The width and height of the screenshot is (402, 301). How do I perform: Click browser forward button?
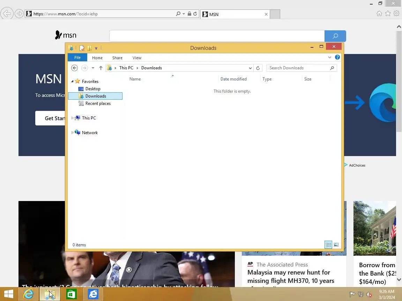tap(19, 14)
